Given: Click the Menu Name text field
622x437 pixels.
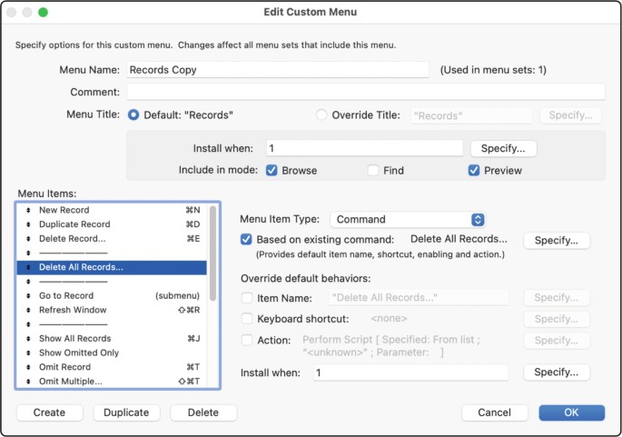Looking at the screenshot, I should [x=277, y=70].
